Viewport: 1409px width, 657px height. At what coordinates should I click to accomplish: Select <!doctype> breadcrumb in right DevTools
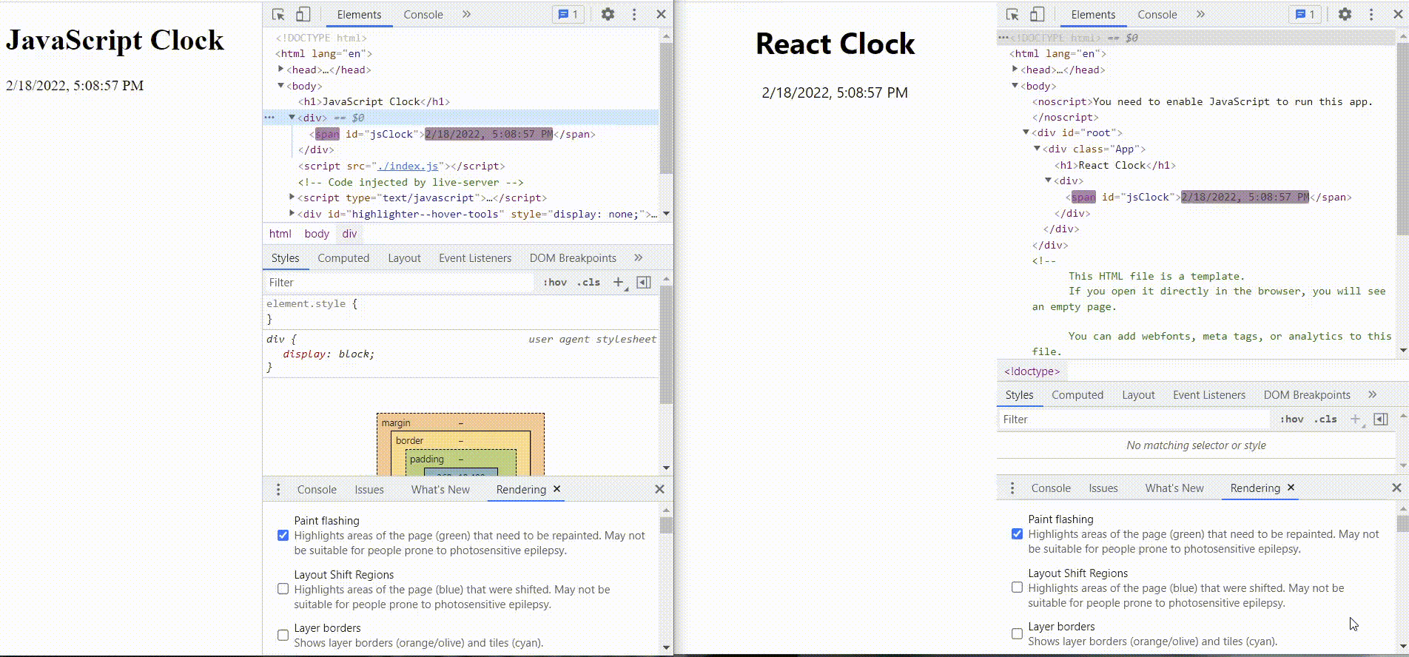tap(1032, 371)
